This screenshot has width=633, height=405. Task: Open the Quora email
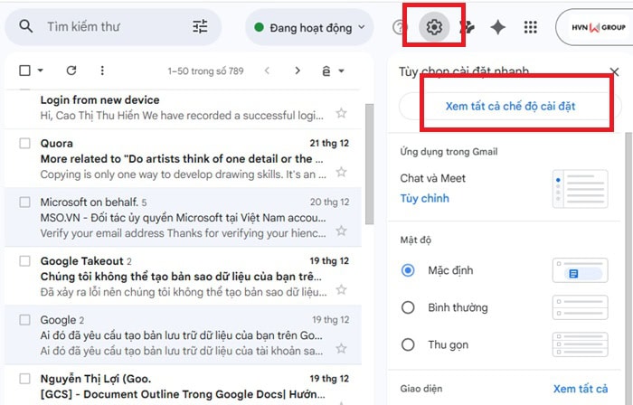click(184, 158)
